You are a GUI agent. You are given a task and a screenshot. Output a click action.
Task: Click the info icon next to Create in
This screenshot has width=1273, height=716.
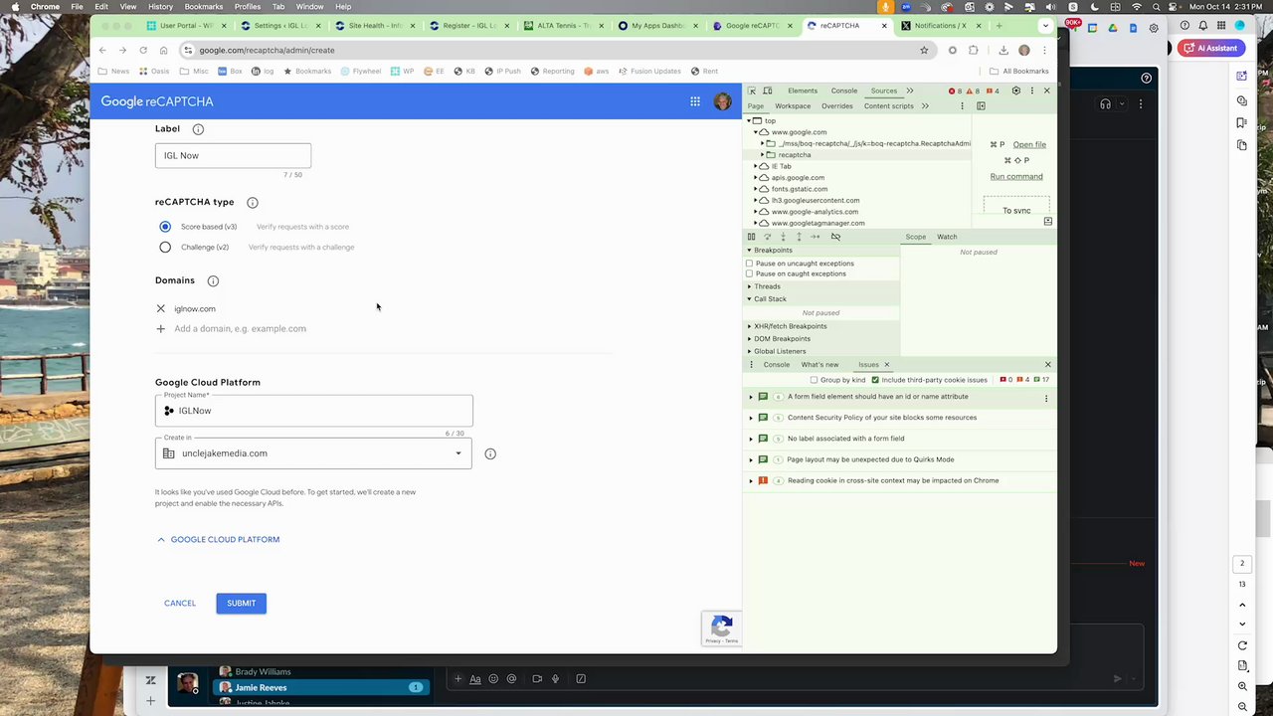coord(490,453)
